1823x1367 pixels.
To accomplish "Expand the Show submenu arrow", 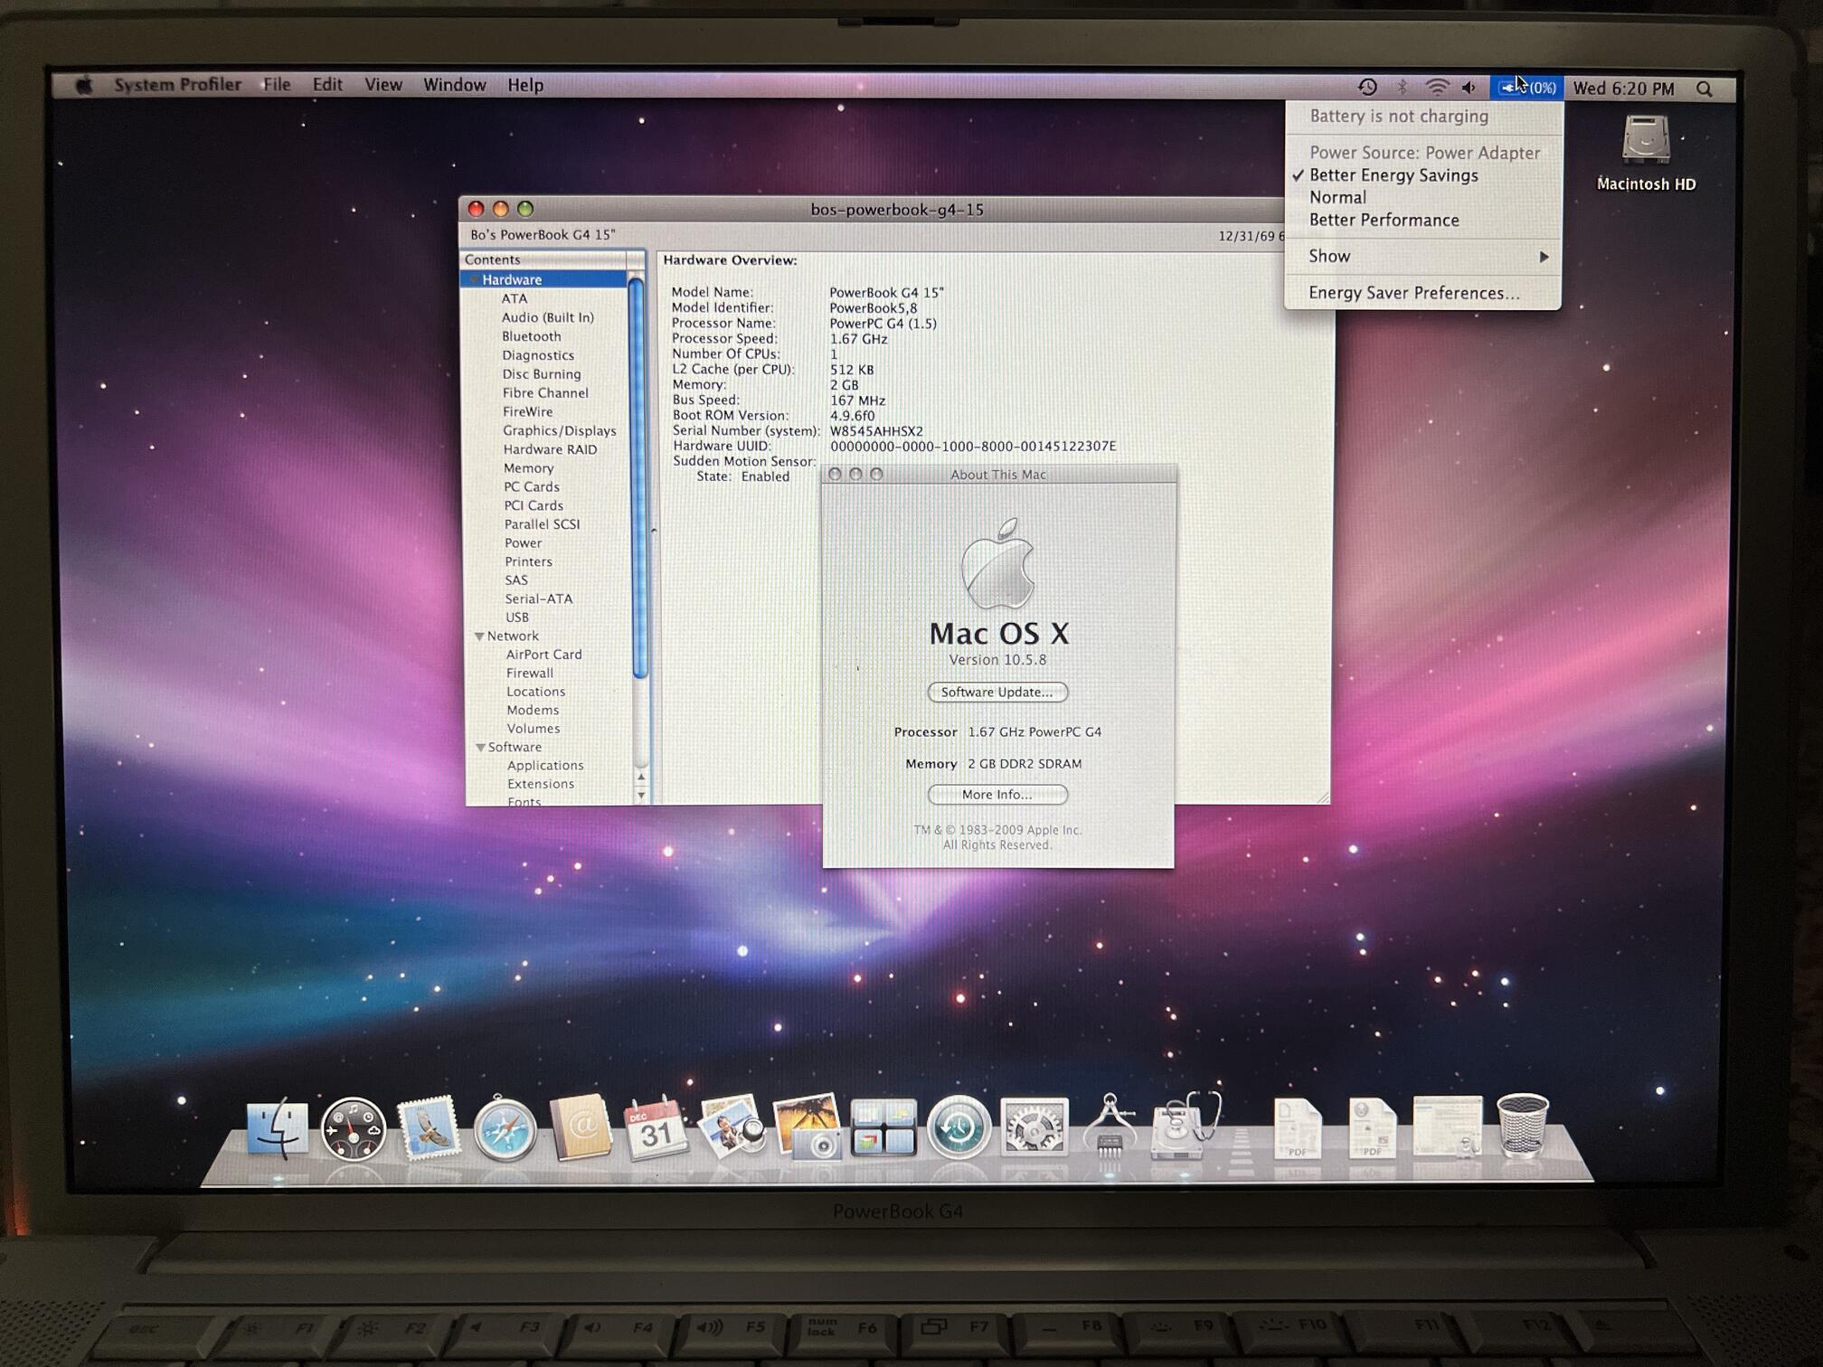I will (x=1544, y=257).
